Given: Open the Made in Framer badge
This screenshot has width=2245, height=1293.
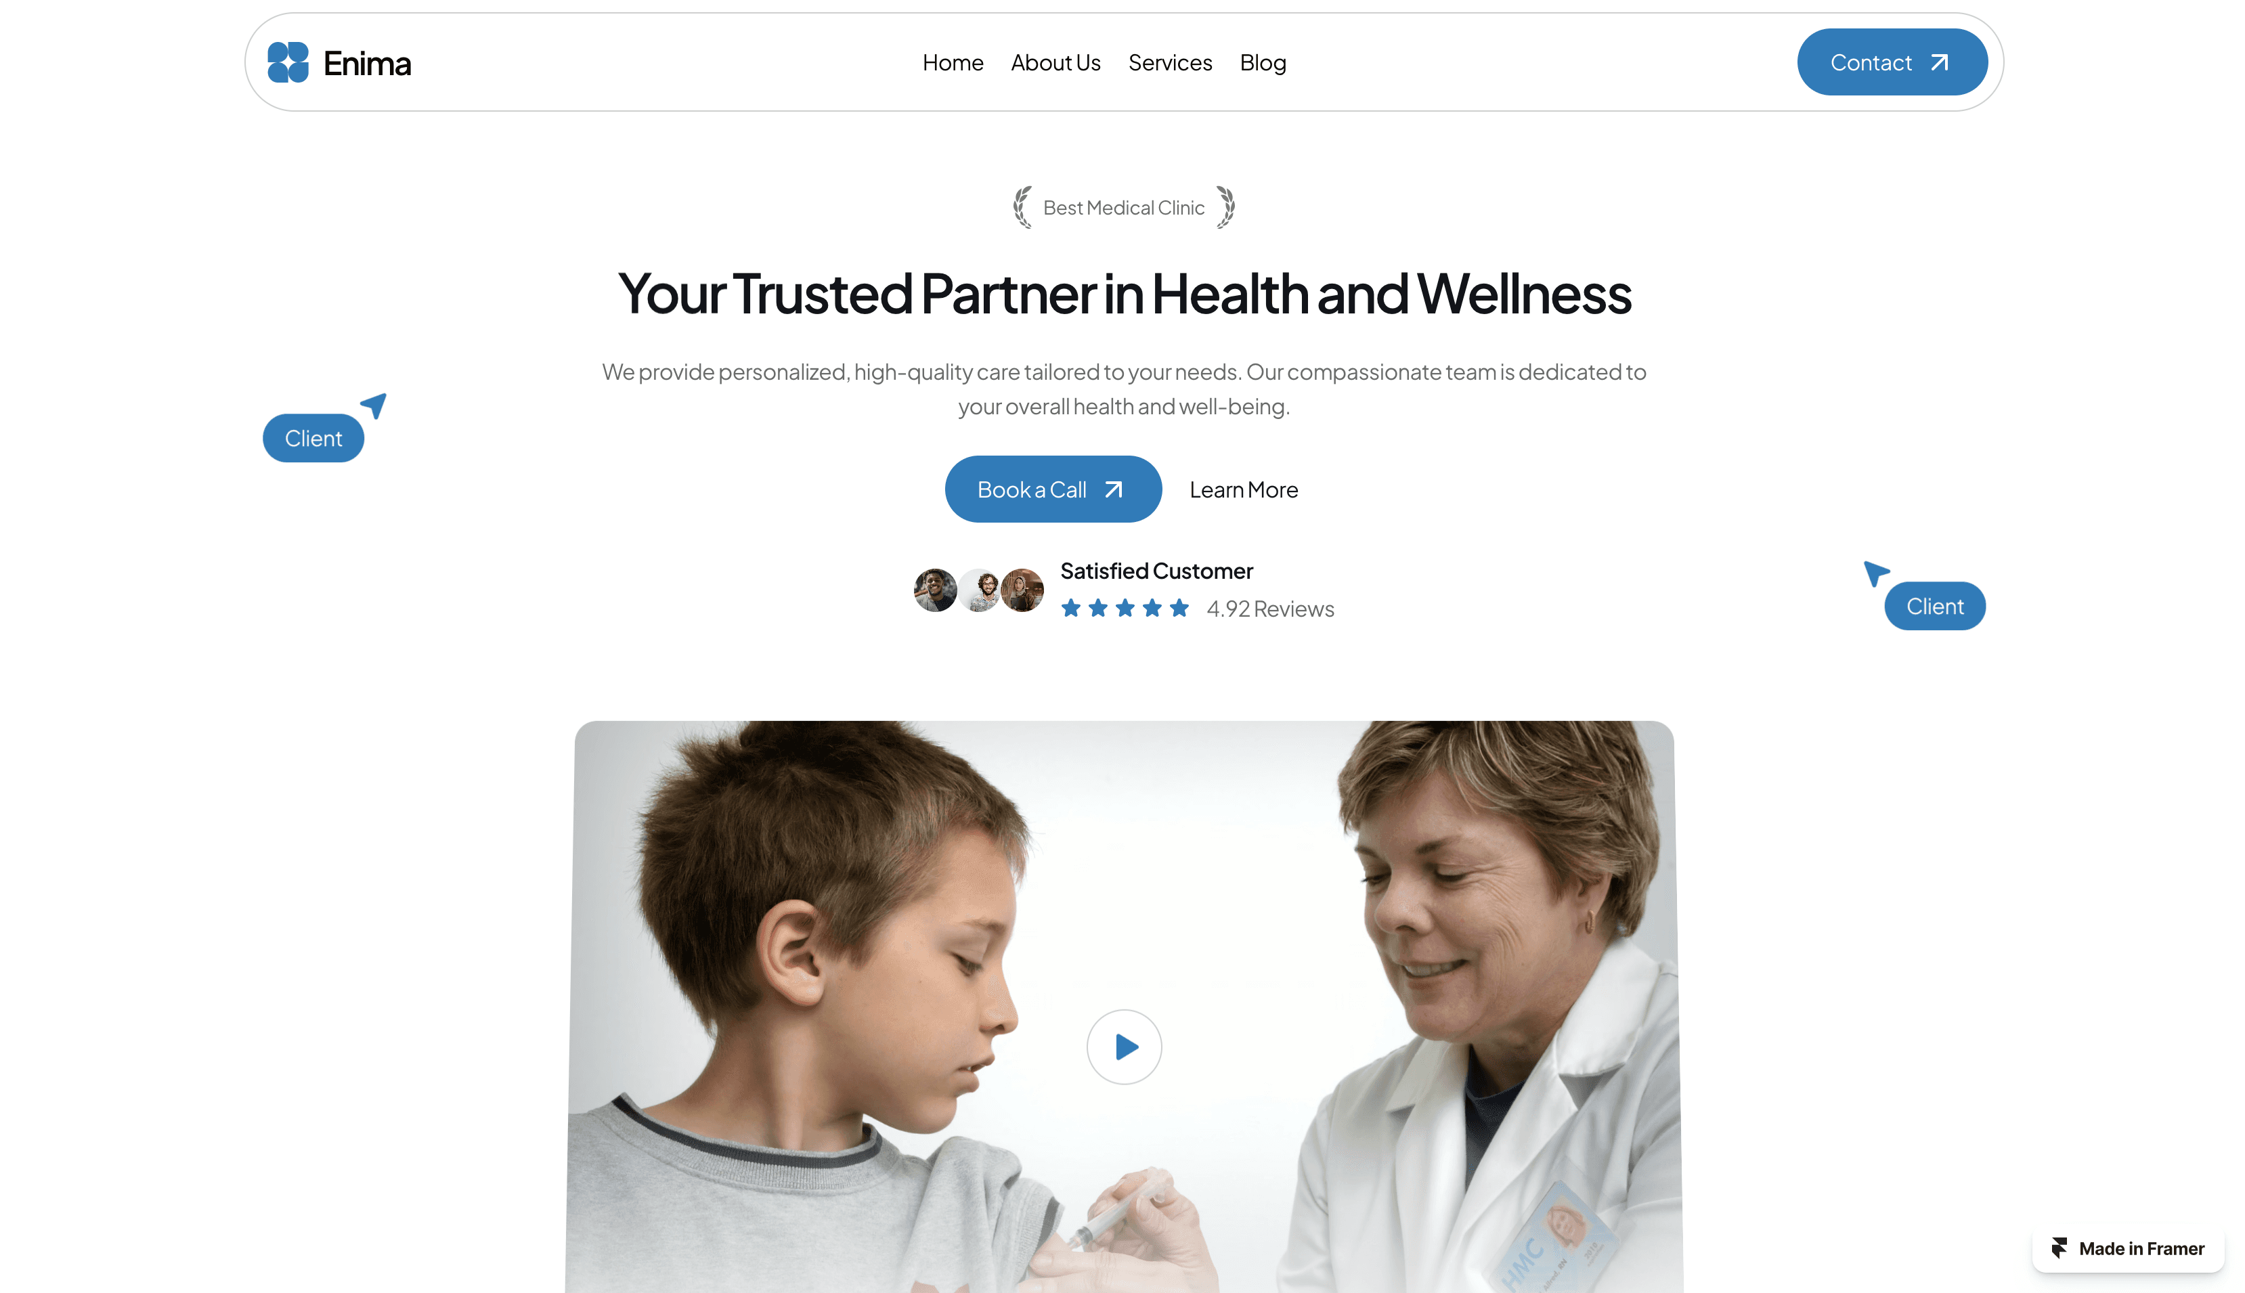Looking at the screenshot, I should click(x=2128, y=1248).
